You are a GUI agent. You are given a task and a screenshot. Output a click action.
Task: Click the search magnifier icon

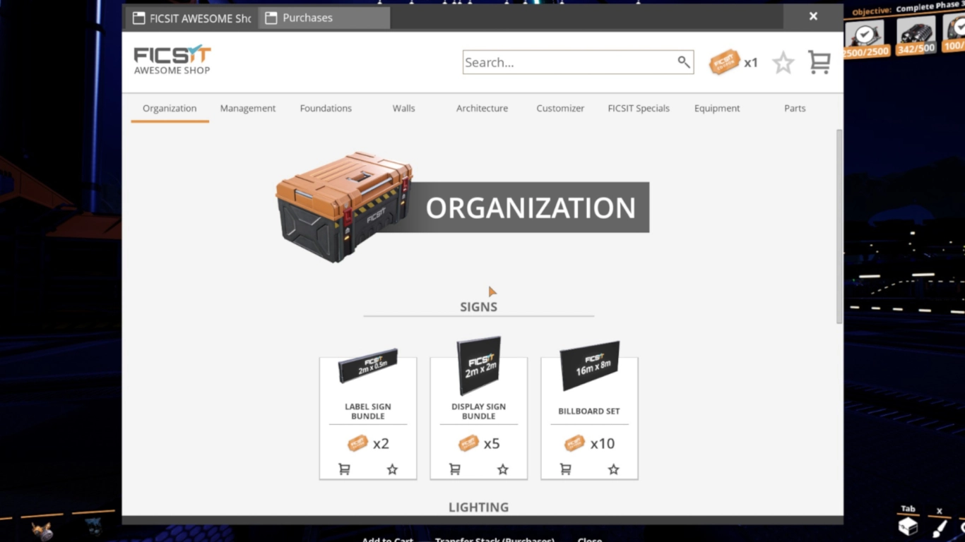coord(683,62)
